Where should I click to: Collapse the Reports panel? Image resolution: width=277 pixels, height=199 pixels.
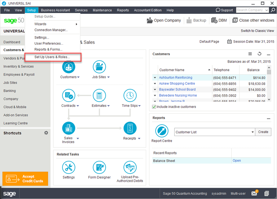pos(268,119)
